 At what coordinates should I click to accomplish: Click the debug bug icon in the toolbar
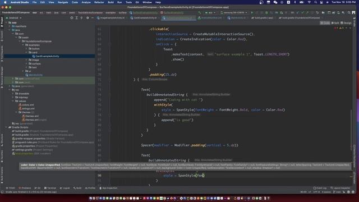point(266,12)
